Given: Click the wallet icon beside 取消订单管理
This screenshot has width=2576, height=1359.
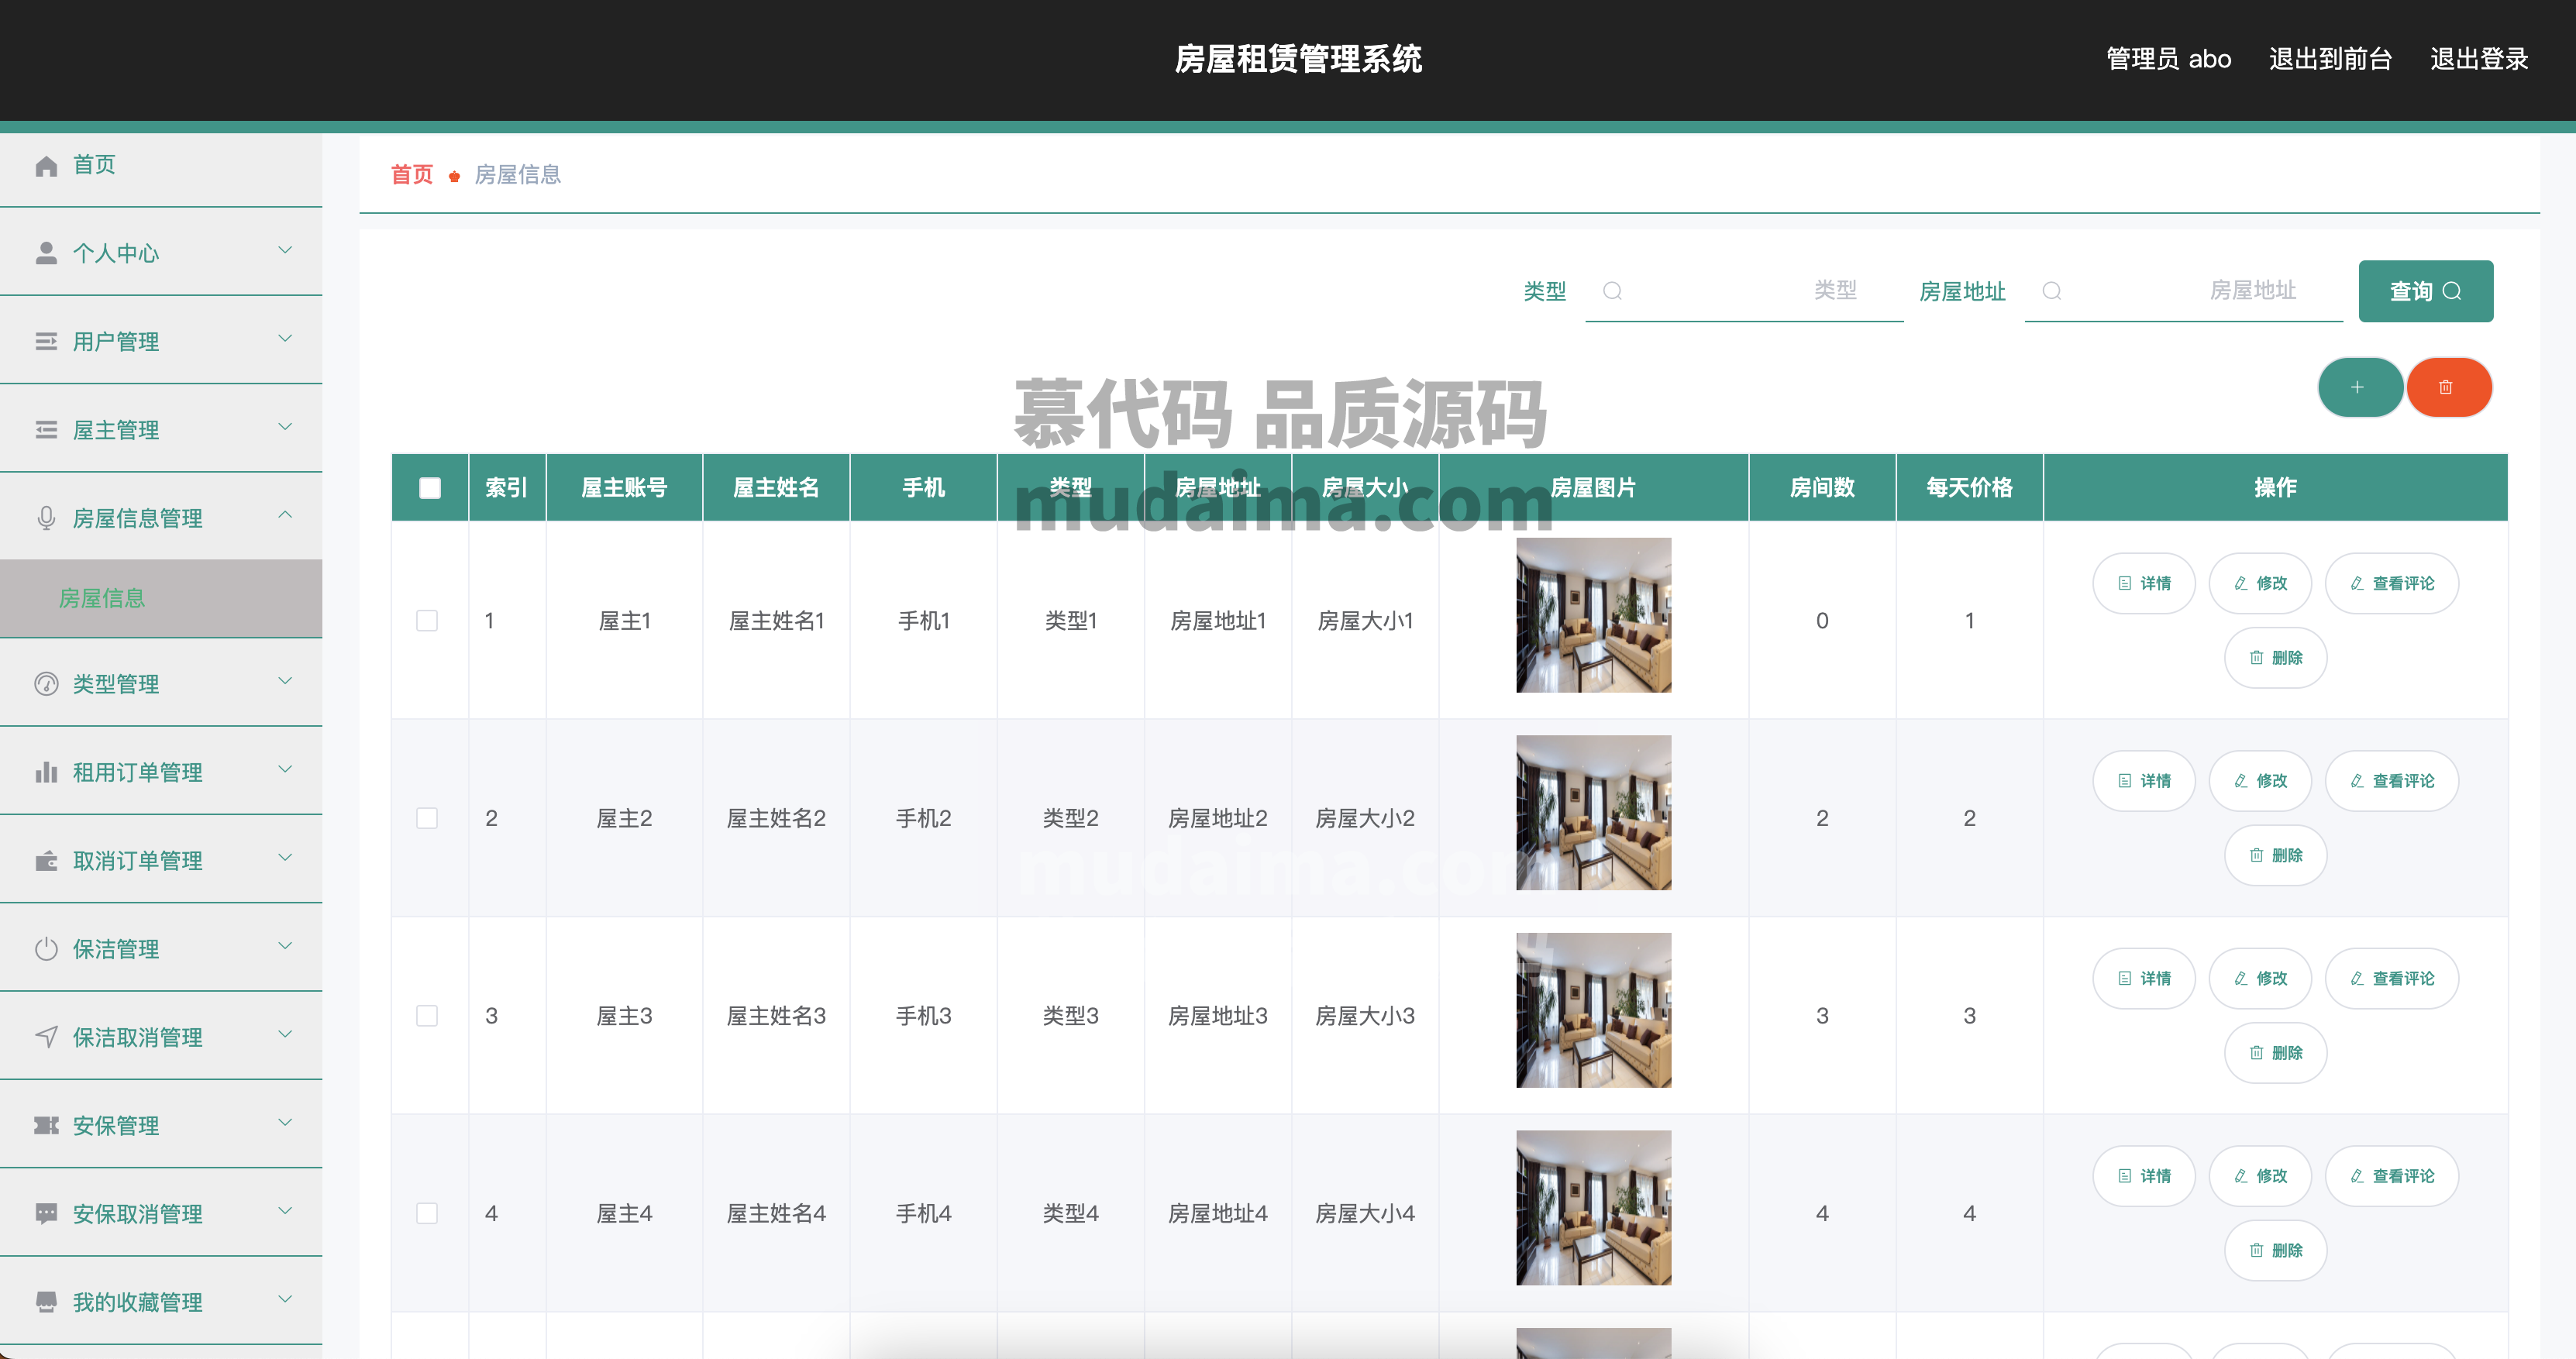Looking at the screenshot, I should coord(46,861).
